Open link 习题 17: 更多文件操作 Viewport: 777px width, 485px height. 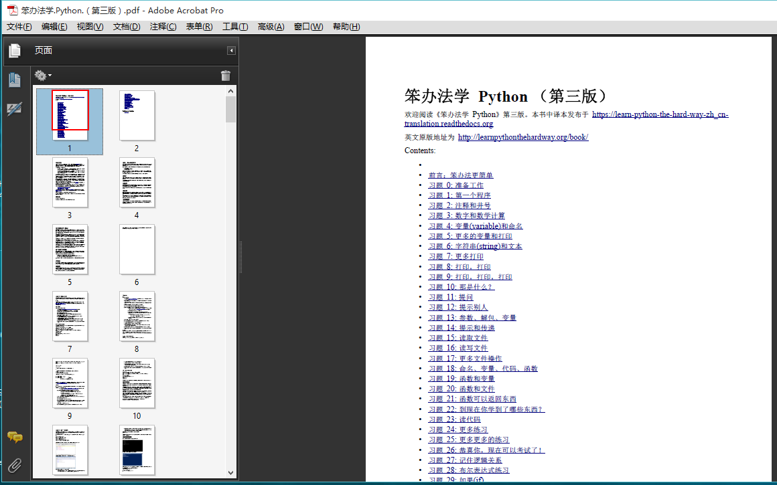pos(465,359)
